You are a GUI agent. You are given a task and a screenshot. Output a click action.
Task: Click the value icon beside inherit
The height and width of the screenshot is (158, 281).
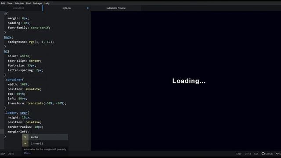[25, 144]
